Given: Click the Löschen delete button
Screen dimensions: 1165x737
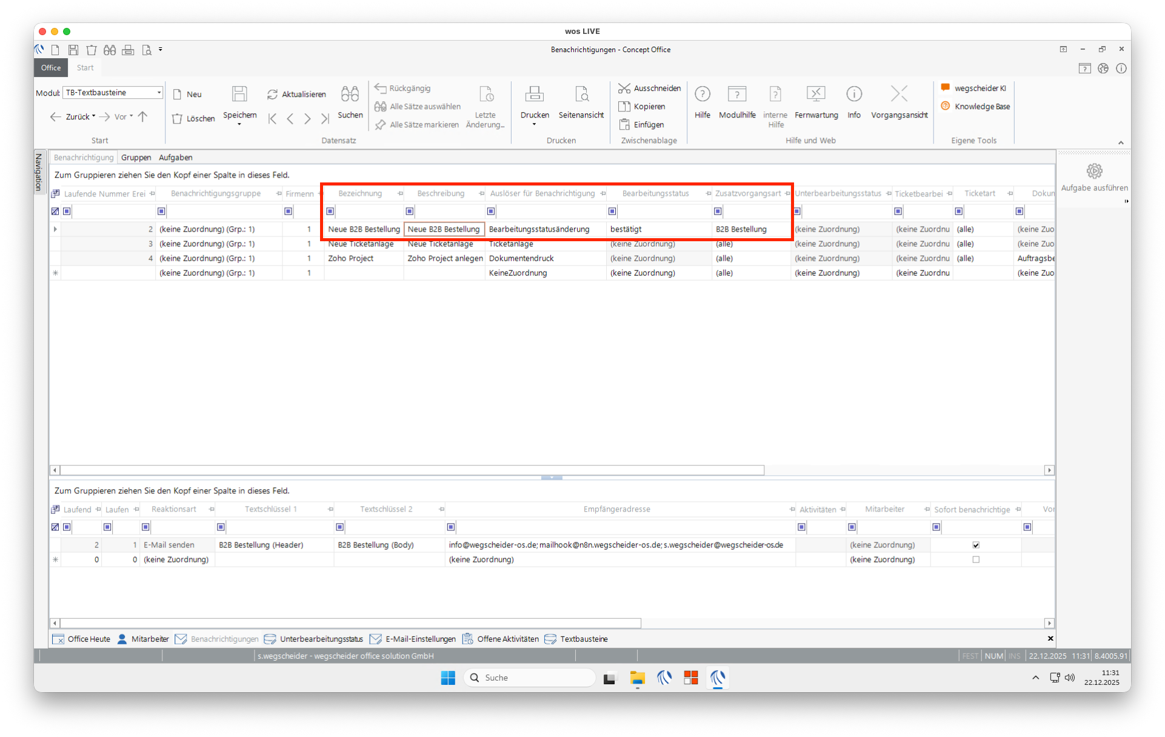Looking at the screenshot, I should click(194, 119).
